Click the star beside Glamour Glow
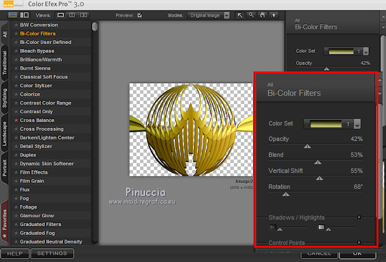The width and height of the screenshot is (386, 262). pos(16,216)
